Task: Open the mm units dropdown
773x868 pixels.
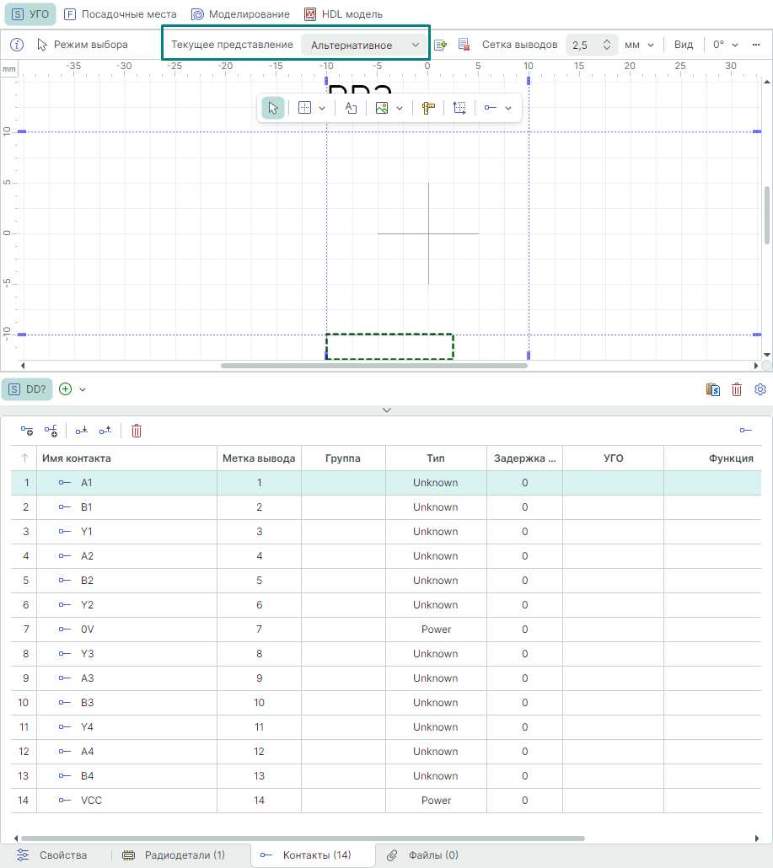Action: (639, 45)
